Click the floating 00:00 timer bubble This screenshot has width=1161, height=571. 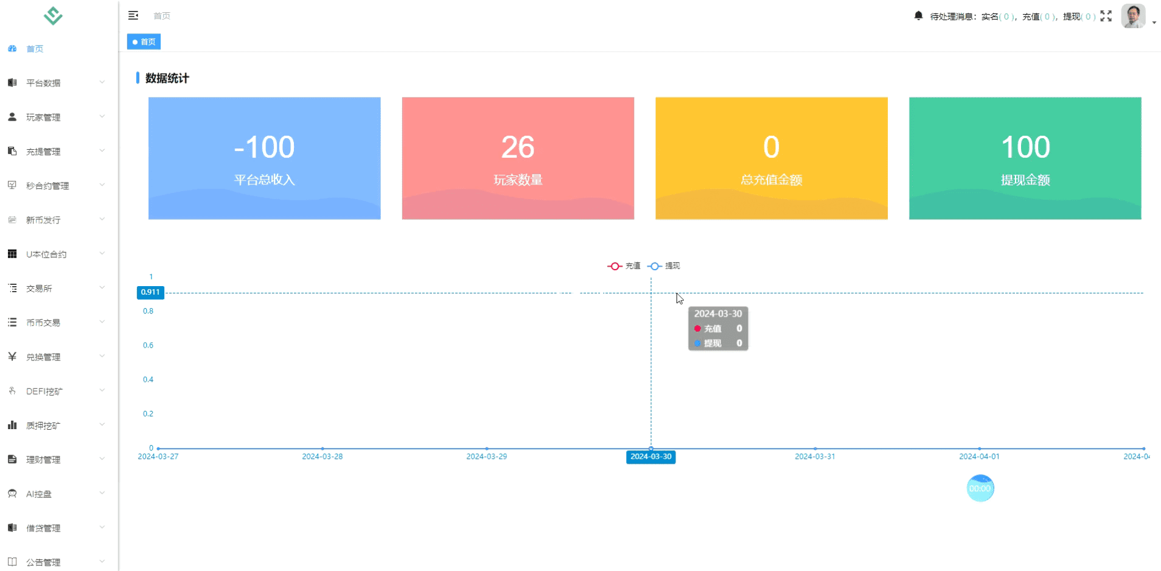pos(980,488)
